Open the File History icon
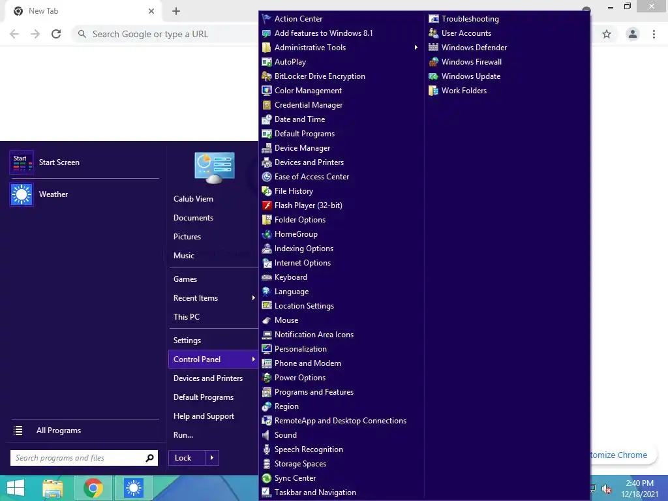Screen dimensions: 668x501 click(x=267, y=191)
